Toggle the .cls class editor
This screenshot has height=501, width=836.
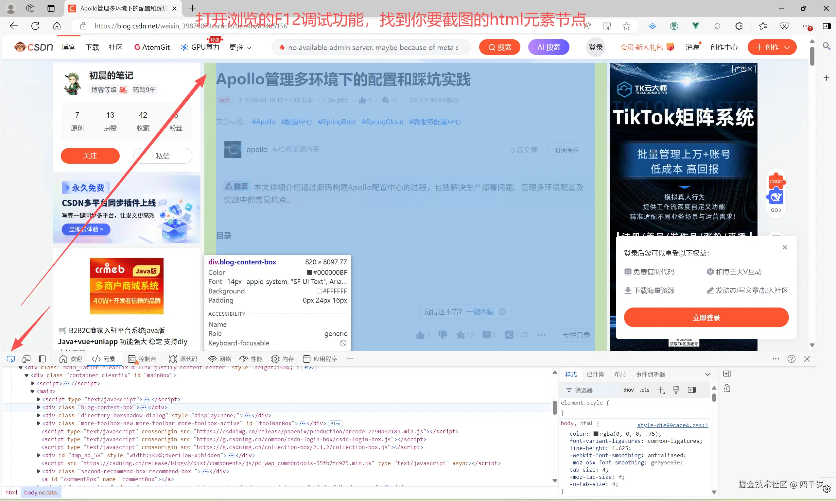point(644,390)
